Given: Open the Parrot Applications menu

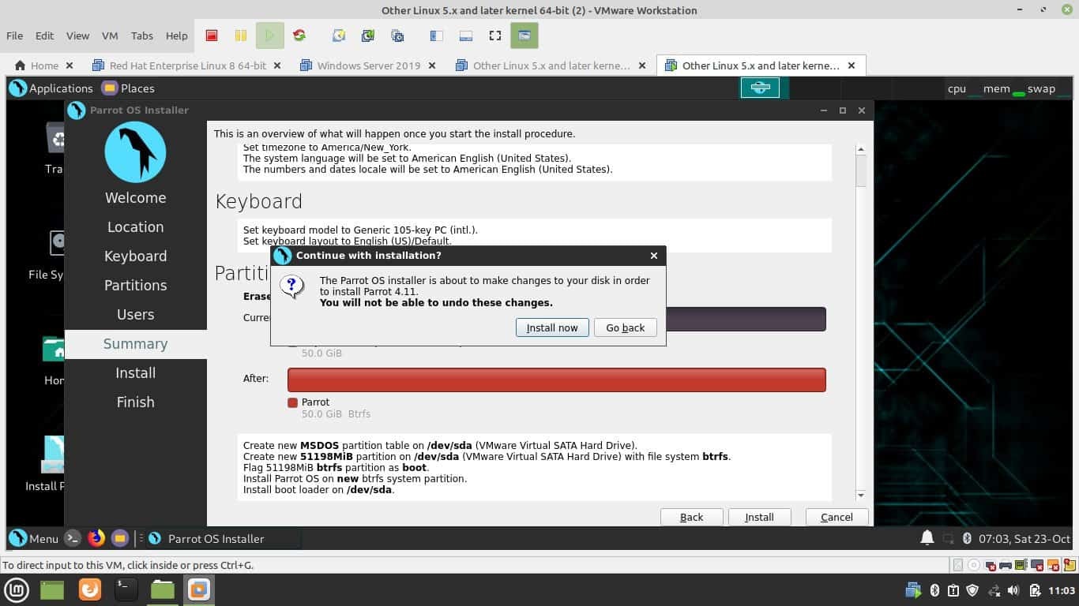Looking at the screenshot, I should (x=51, y=88).
